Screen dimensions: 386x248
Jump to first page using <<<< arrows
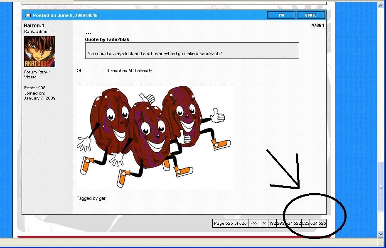point(254,223)
